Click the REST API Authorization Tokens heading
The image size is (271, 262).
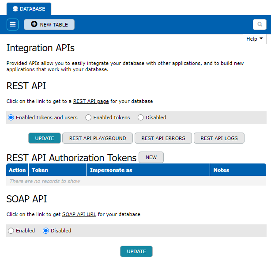pos(72,158)
